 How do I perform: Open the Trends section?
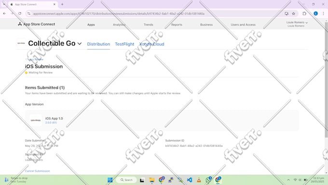click(148, 25)
